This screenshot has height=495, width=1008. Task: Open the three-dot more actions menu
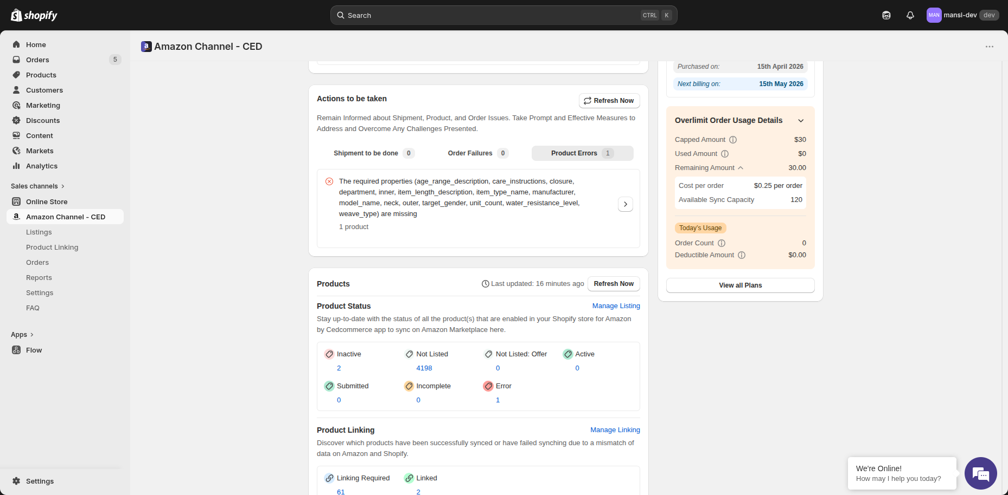(x=990, y=47)
